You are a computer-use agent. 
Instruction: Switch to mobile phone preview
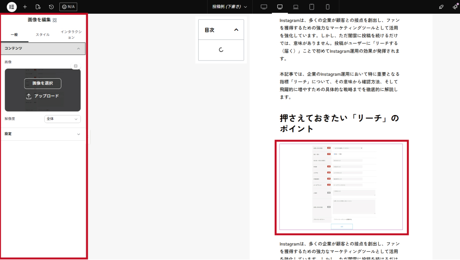click(x=327, y=7)
